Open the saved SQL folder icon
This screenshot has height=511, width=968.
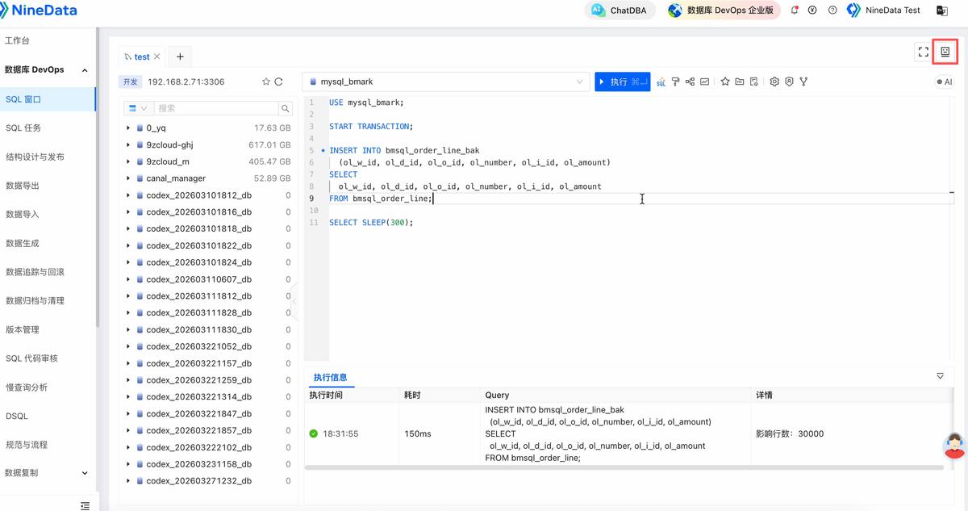pyautogui.click(x=740, y=82)
